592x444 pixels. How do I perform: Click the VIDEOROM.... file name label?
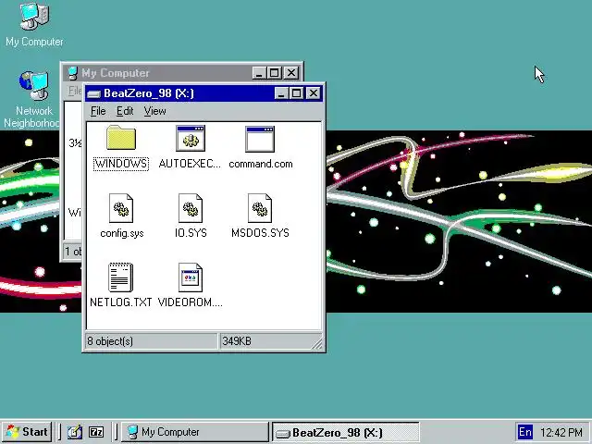190,302
